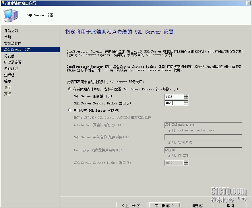The image size is (252, 208).
Task: Click example text CM_XYZ
Action: click(183, 155)
